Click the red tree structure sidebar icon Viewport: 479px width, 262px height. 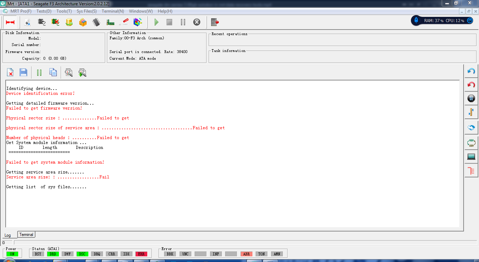tap(471, 171)
